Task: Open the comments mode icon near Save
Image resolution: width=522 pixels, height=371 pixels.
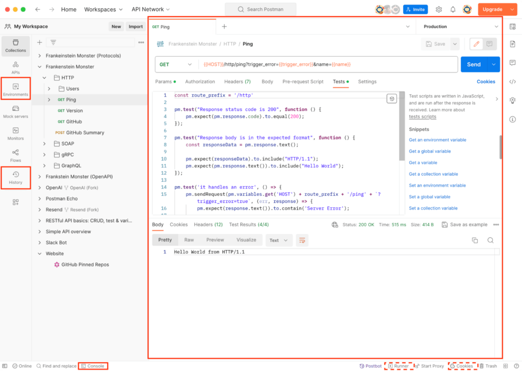Action: (489, 44)
